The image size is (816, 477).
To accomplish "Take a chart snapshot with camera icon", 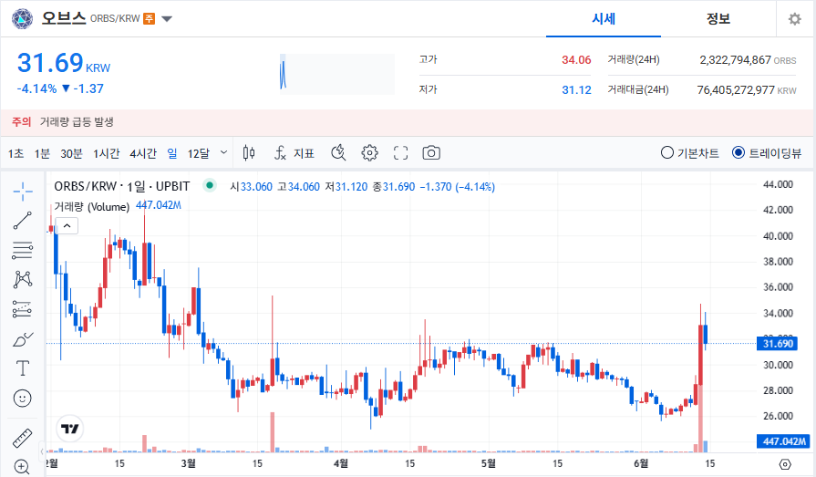I will pyautogui.click(x=431, y=153).
